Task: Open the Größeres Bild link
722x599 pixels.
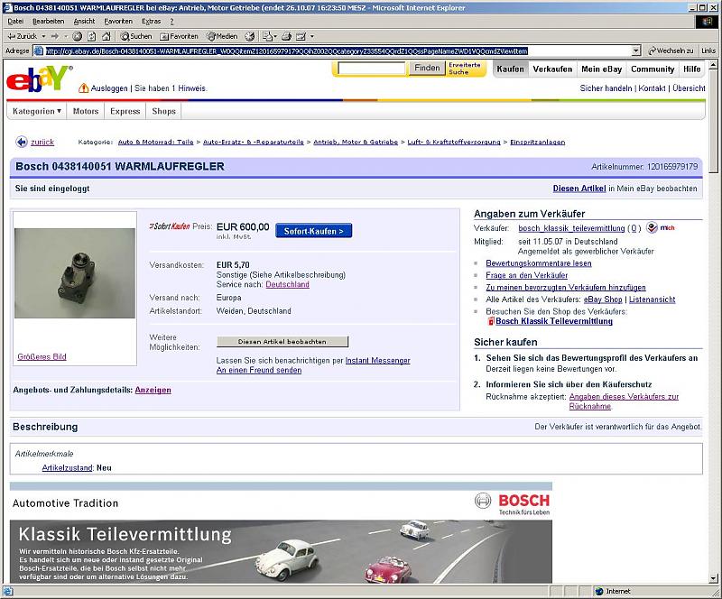Action: point(42,356)
